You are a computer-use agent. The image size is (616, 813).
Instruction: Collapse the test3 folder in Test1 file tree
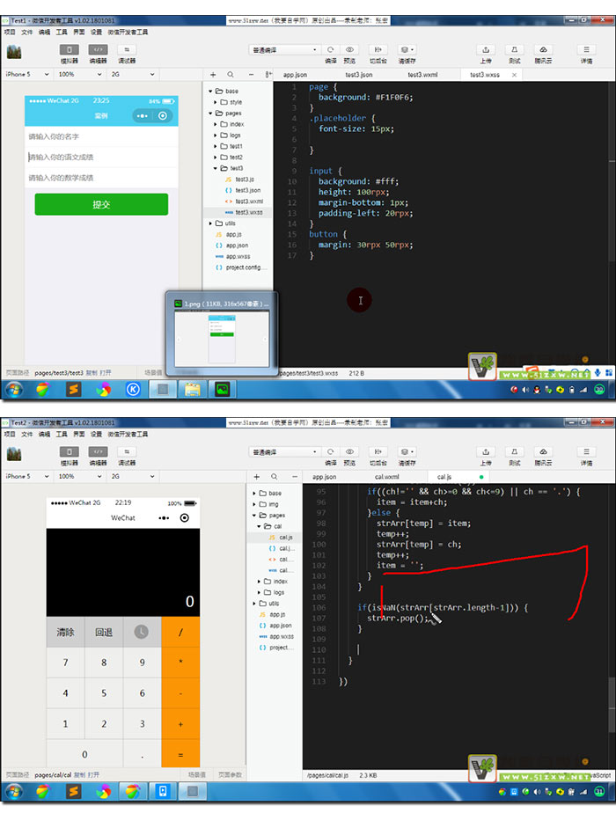pyautogui.click(x=216, y=168)
